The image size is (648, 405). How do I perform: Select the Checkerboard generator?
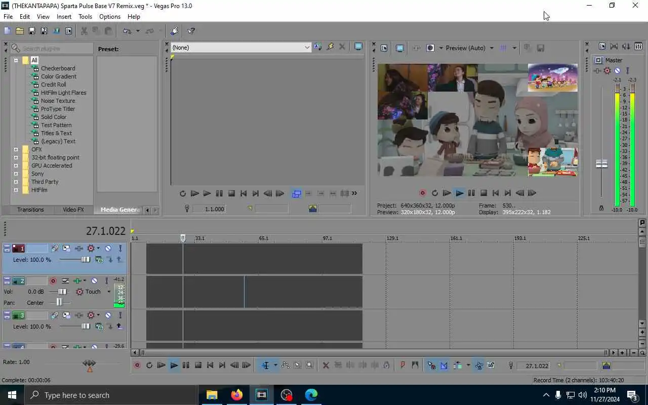point(58,68)
